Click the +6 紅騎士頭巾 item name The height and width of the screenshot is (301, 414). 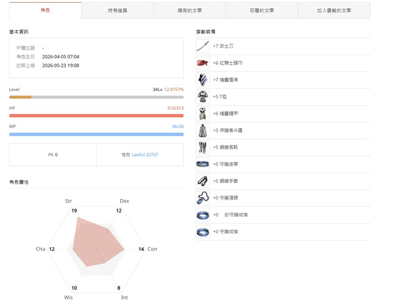(227, 63)
